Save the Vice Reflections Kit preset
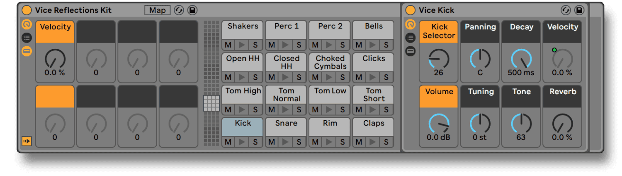 pyautogui.click(x=192, y=10)
